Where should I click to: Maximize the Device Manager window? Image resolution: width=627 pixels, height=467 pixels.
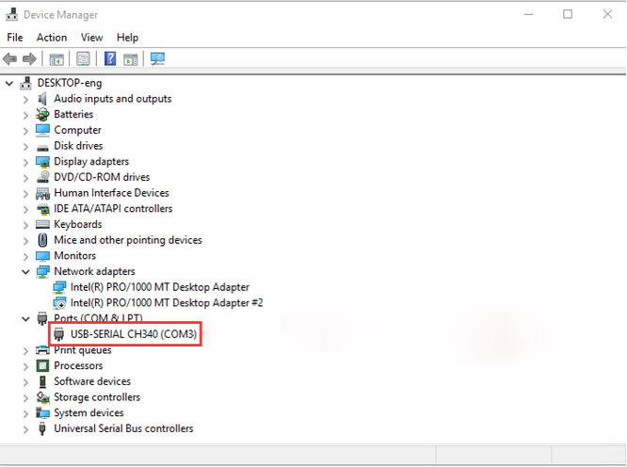[x=568, y=14]
